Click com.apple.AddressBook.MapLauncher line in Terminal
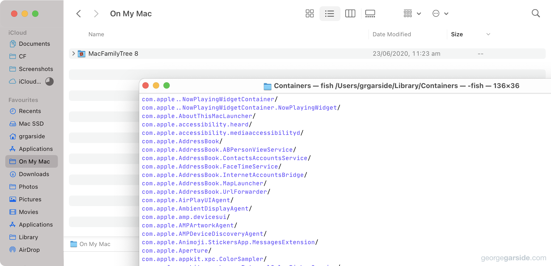This screenshot has width=551, height=266. tap(204, 183)
